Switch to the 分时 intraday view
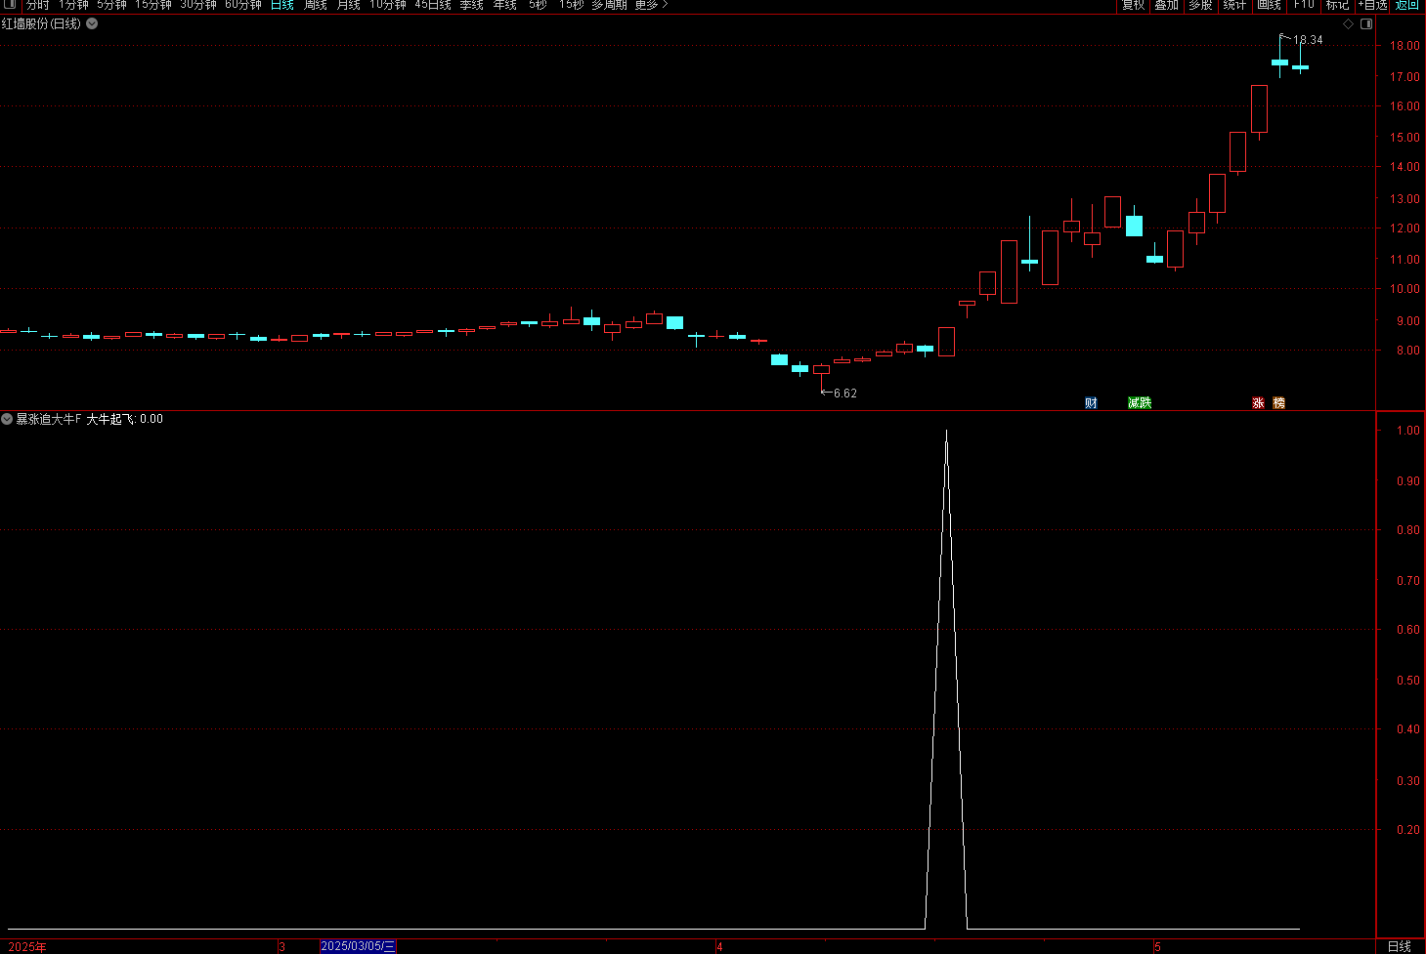This screenshot has width=1426, height=954. 38,5
